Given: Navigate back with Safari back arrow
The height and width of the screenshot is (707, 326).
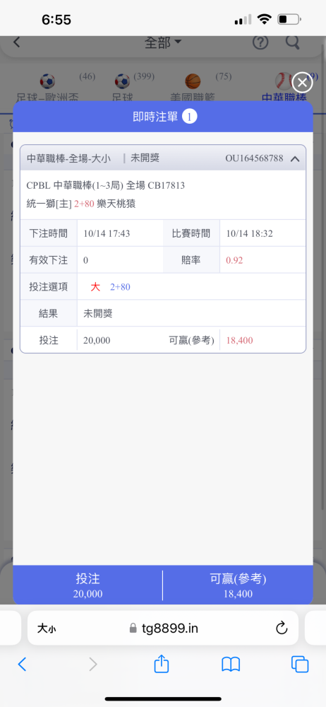Looking at the screenshot, I should pyautogui.click(x=22, y=664).
